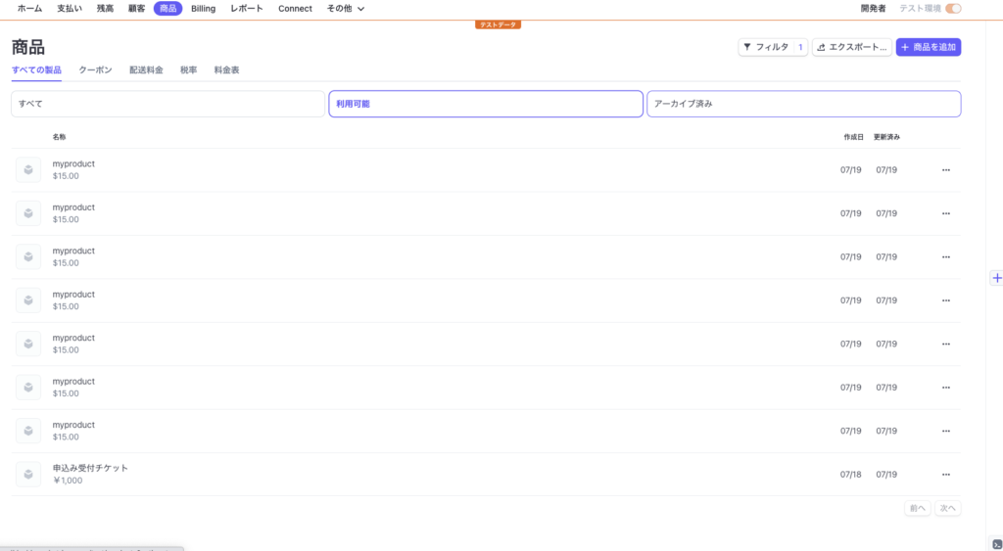The width and height of the screenshot is (1003, 551).
Task: Expand the その他 dropdown menu
Action: pos(346,9)
